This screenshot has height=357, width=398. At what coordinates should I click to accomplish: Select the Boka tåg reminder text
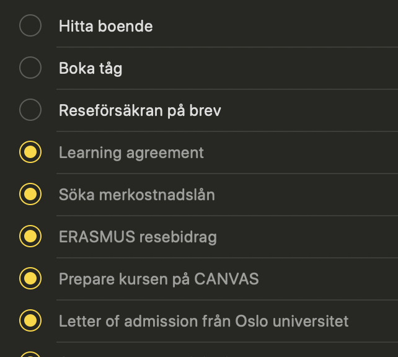(91, 69)
